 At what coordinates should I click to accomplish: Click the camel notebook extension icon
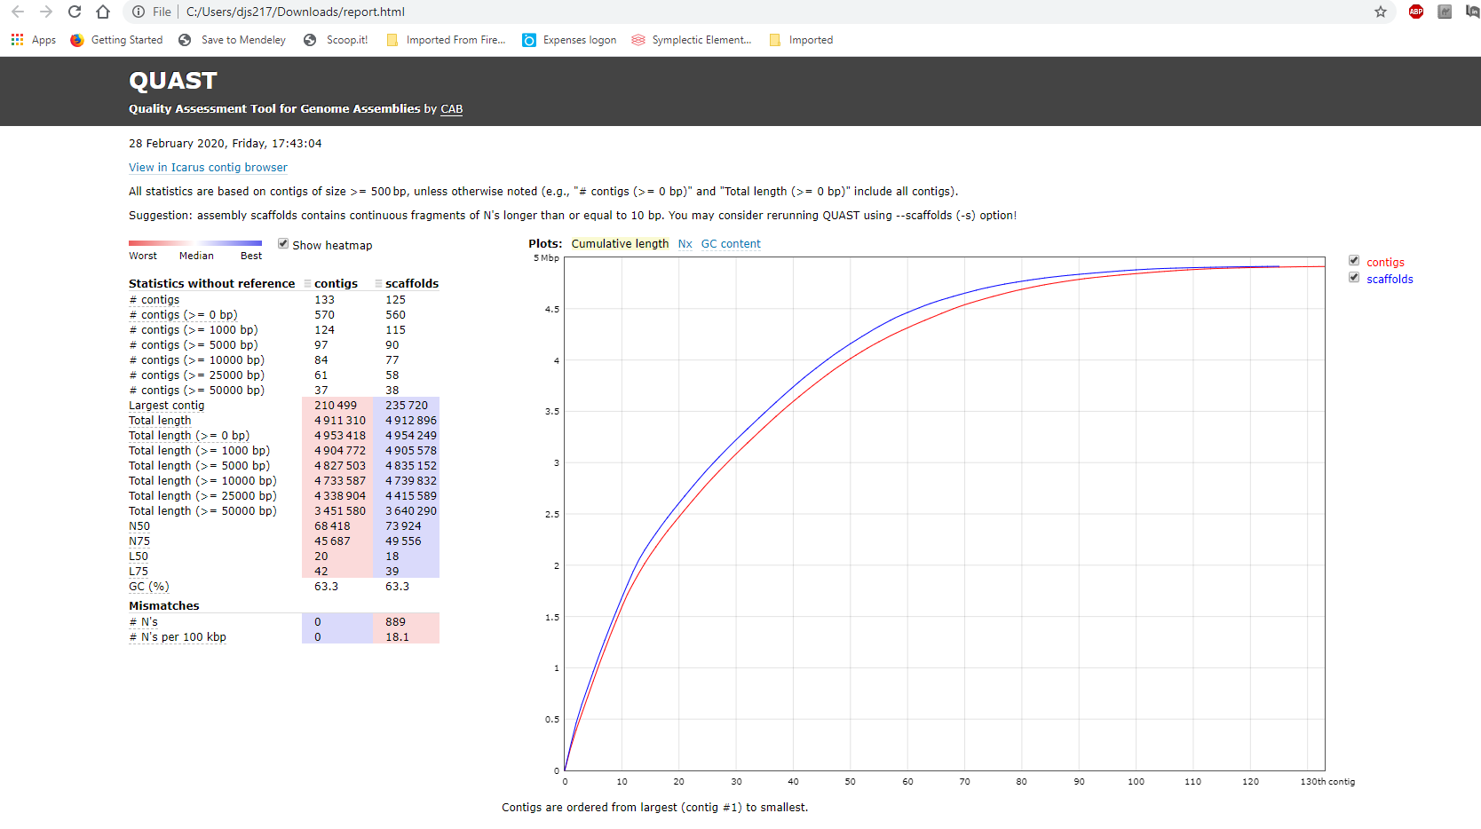1445,12
